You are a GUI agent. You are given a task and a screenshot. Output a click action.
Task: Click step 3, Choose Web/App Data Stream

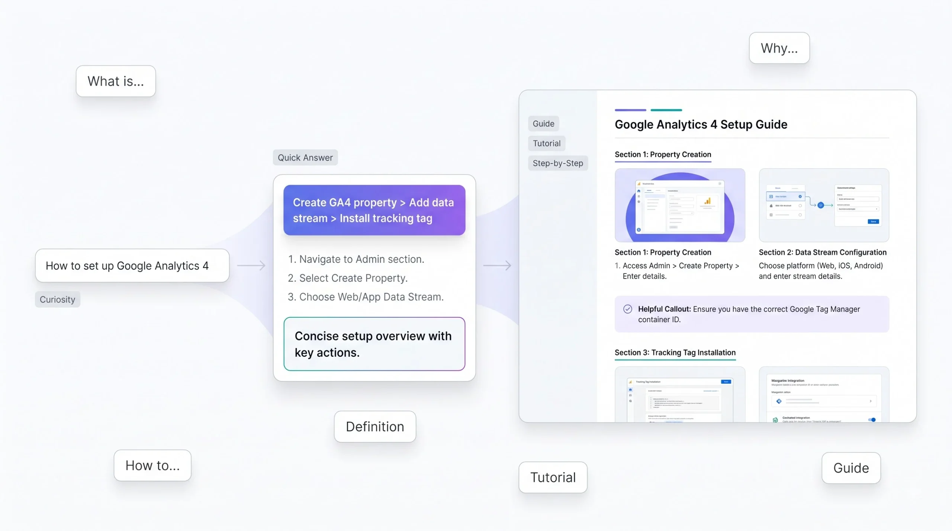[366, 297]
